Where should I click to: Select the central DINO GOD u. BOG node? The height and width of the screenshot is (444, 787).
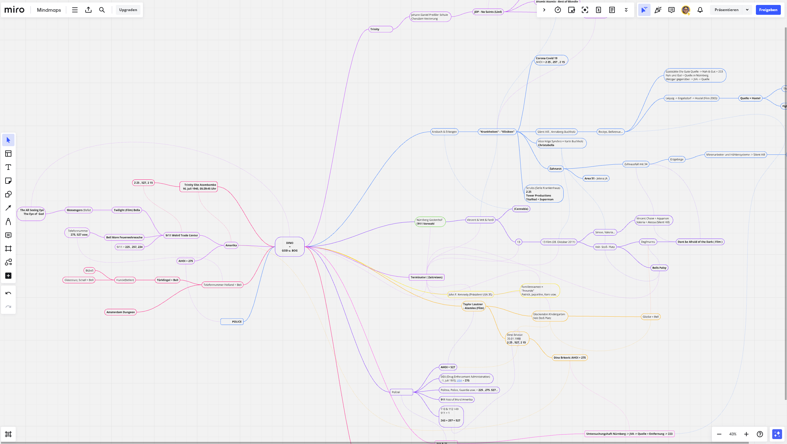(290, 247)
